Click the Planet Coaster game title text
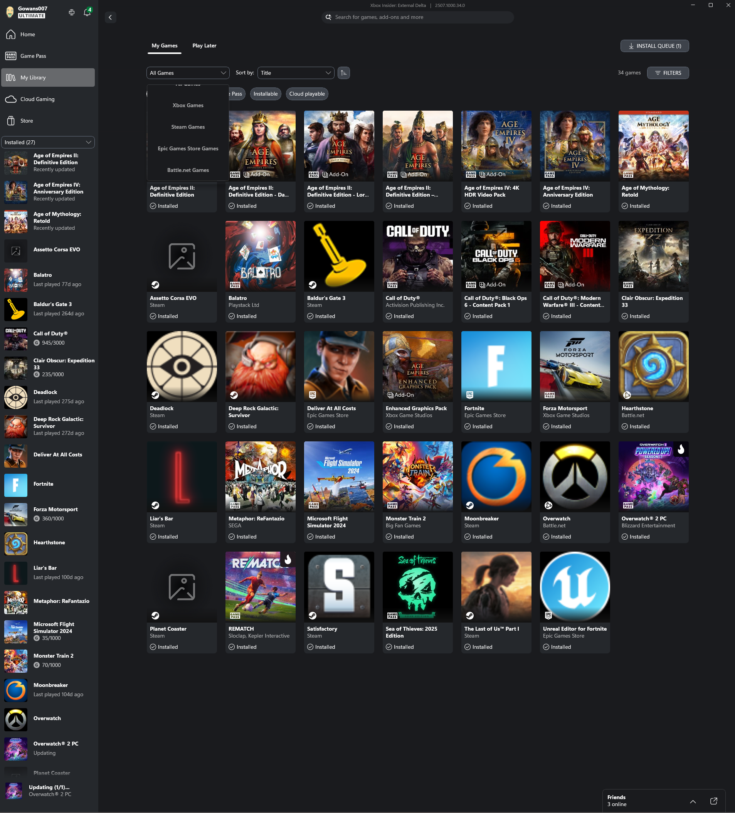735x813 pixels. tap(168, 629)
